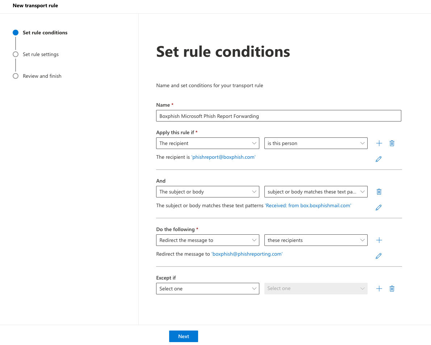The height and width of the screenshot is (345, 431).
Task: Click the Next button
Action: [184, 336]
